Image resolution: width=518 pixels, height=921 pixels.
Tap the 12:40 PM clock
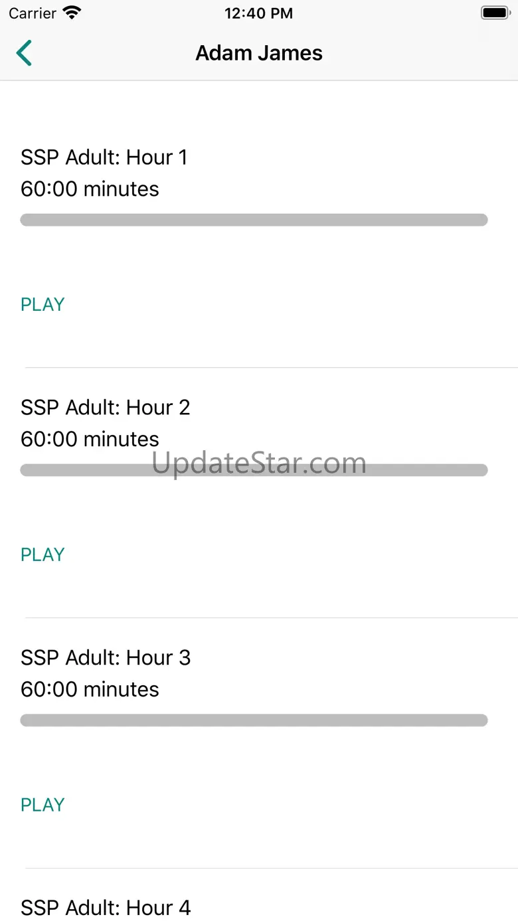(258, 13)
